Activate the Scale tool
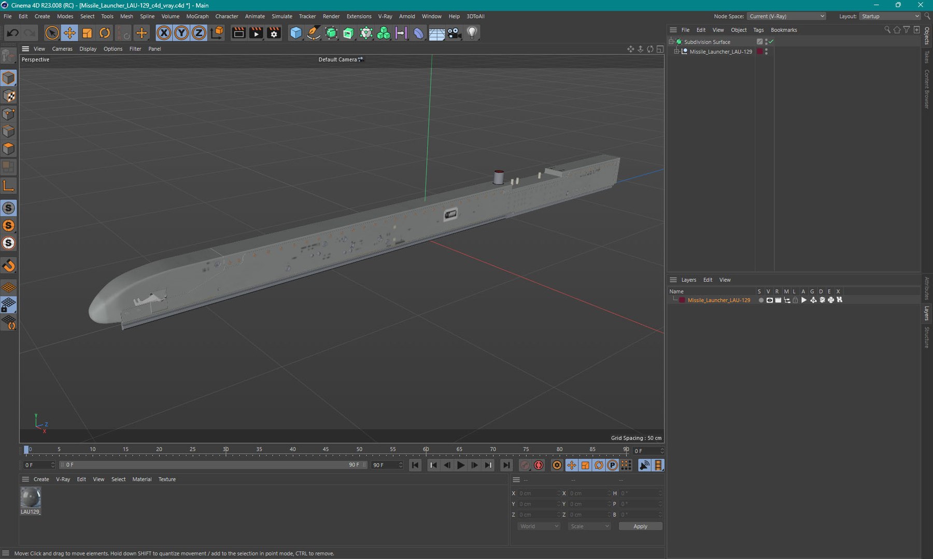Screen dimensions: 933x559 point(87,33)
